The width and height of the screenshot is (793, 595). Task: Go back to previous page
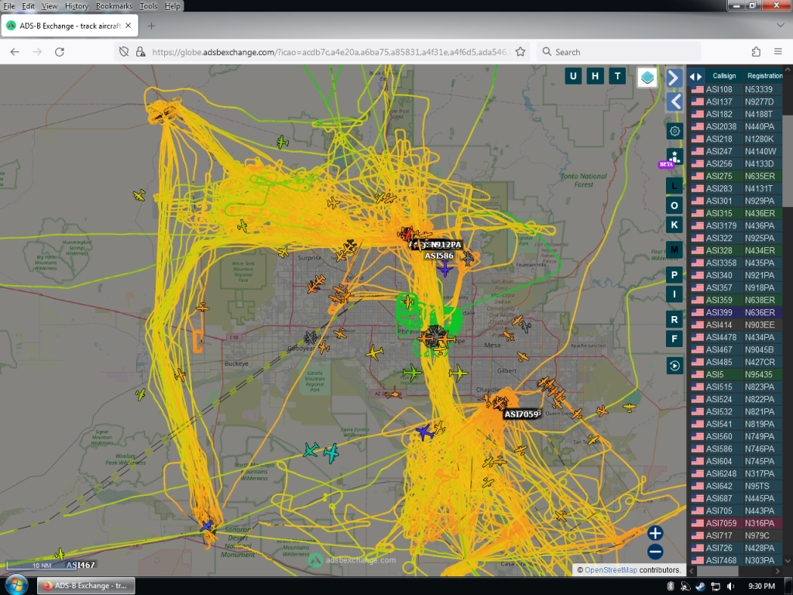[x=15, y=52]
